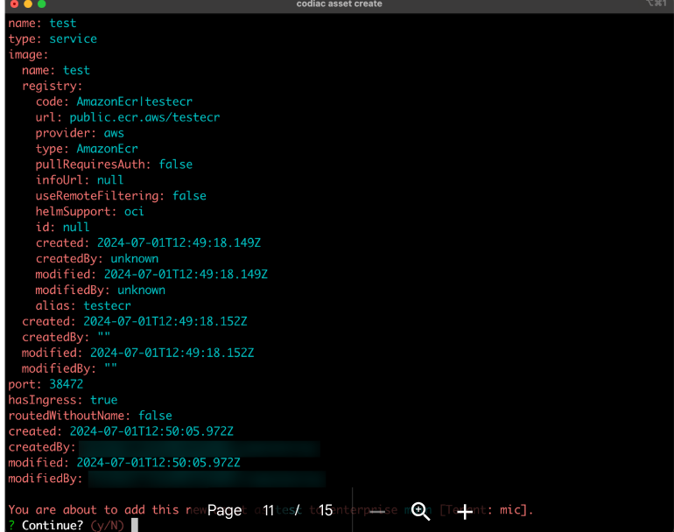The image size is (674, 532).
Task: Click the image modified timestamp 2024-07-01T12:49:18.152Z
Action: point(172,353)
